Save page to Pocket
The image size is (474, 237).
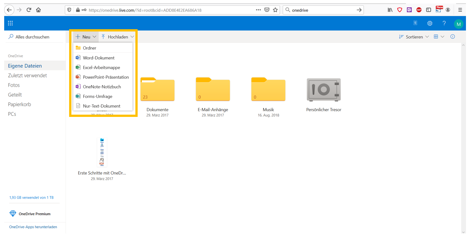coord(267,10)
